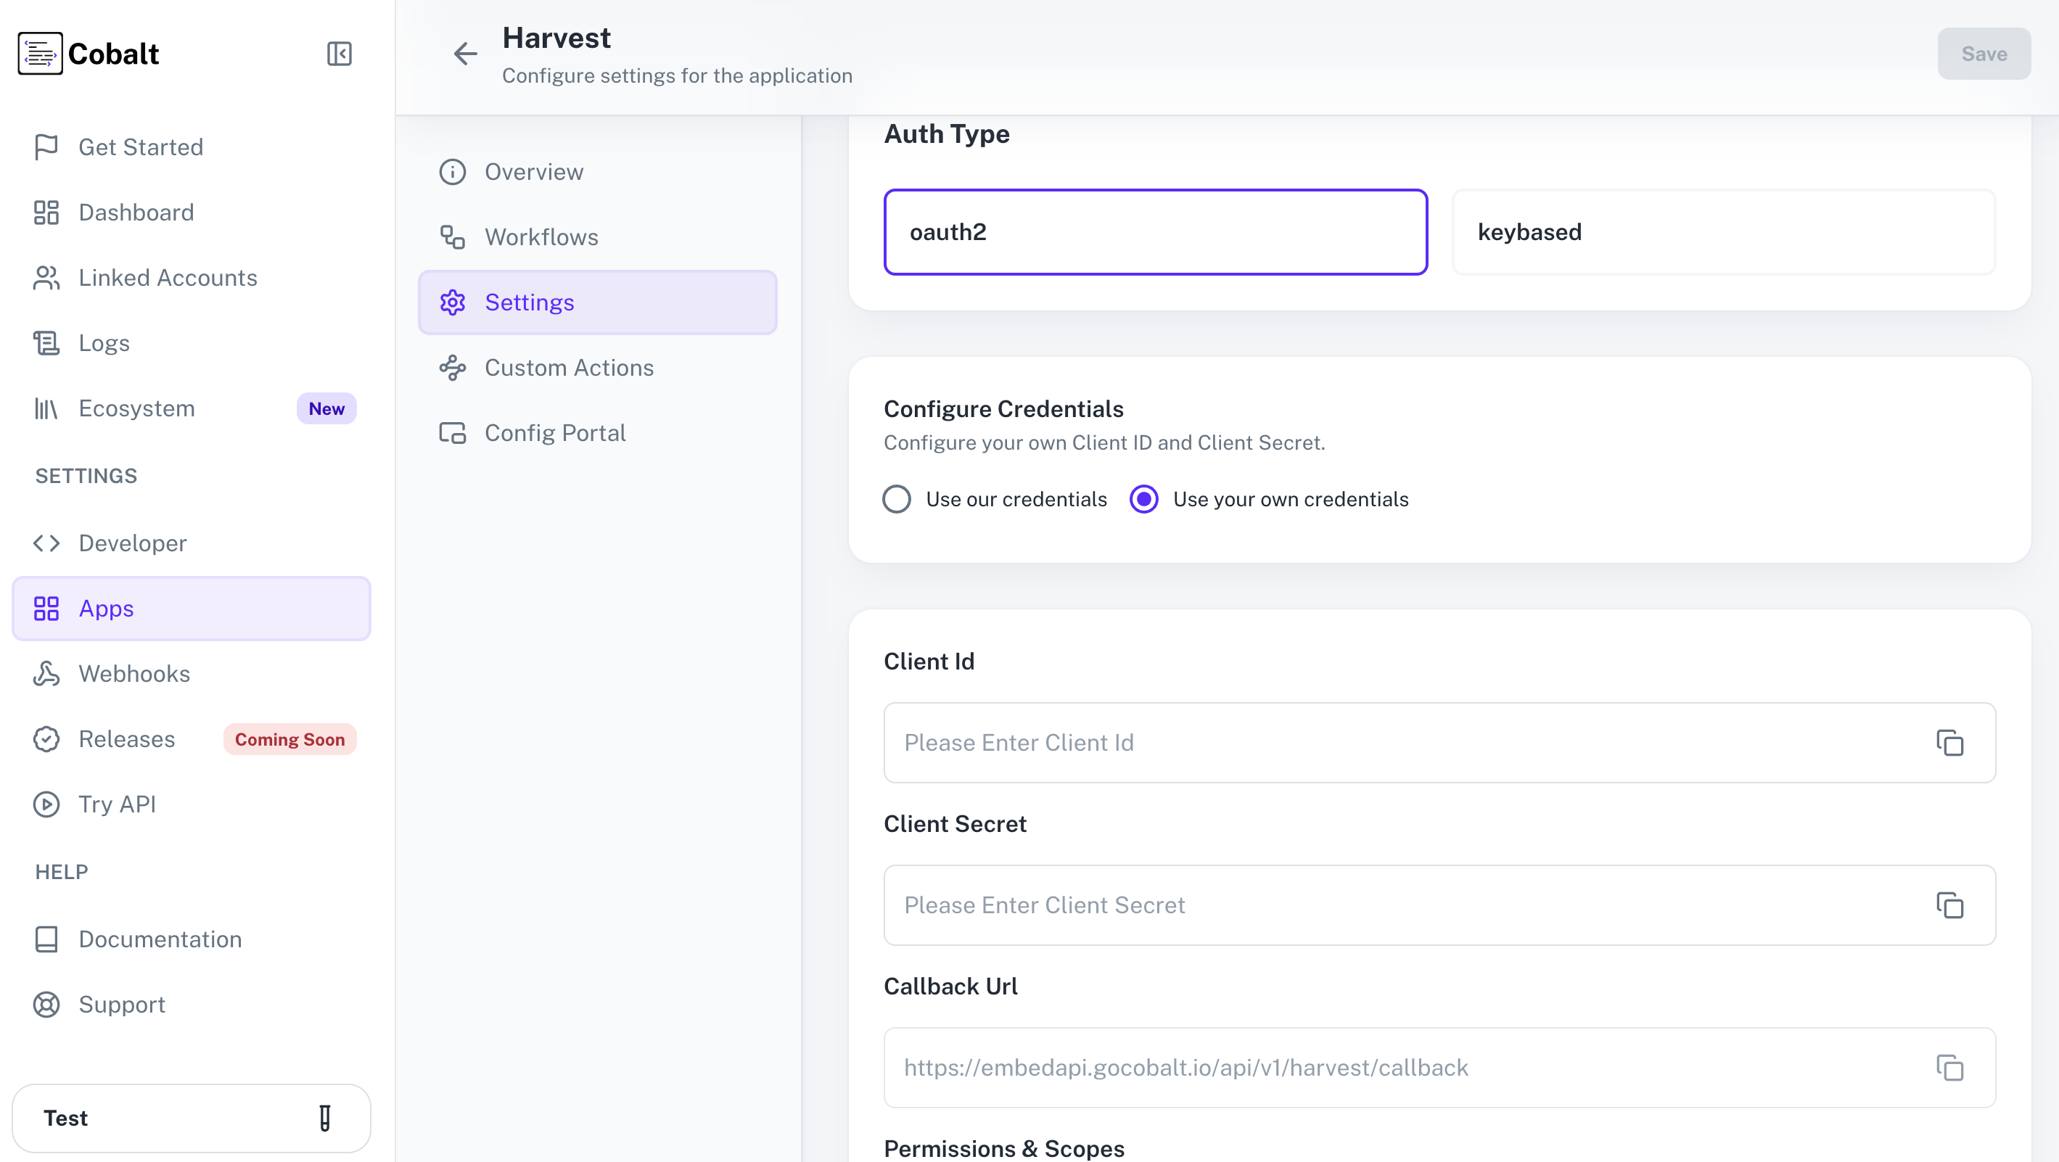Screen dimensions: 2059x1162
Task: Select the Use your own credentials option
Action: 1144,499
